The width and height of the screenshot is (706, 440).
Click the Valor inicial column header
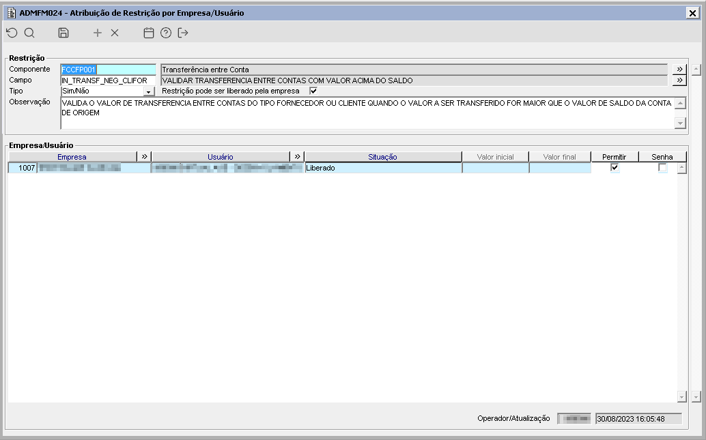tap(495, 157)
